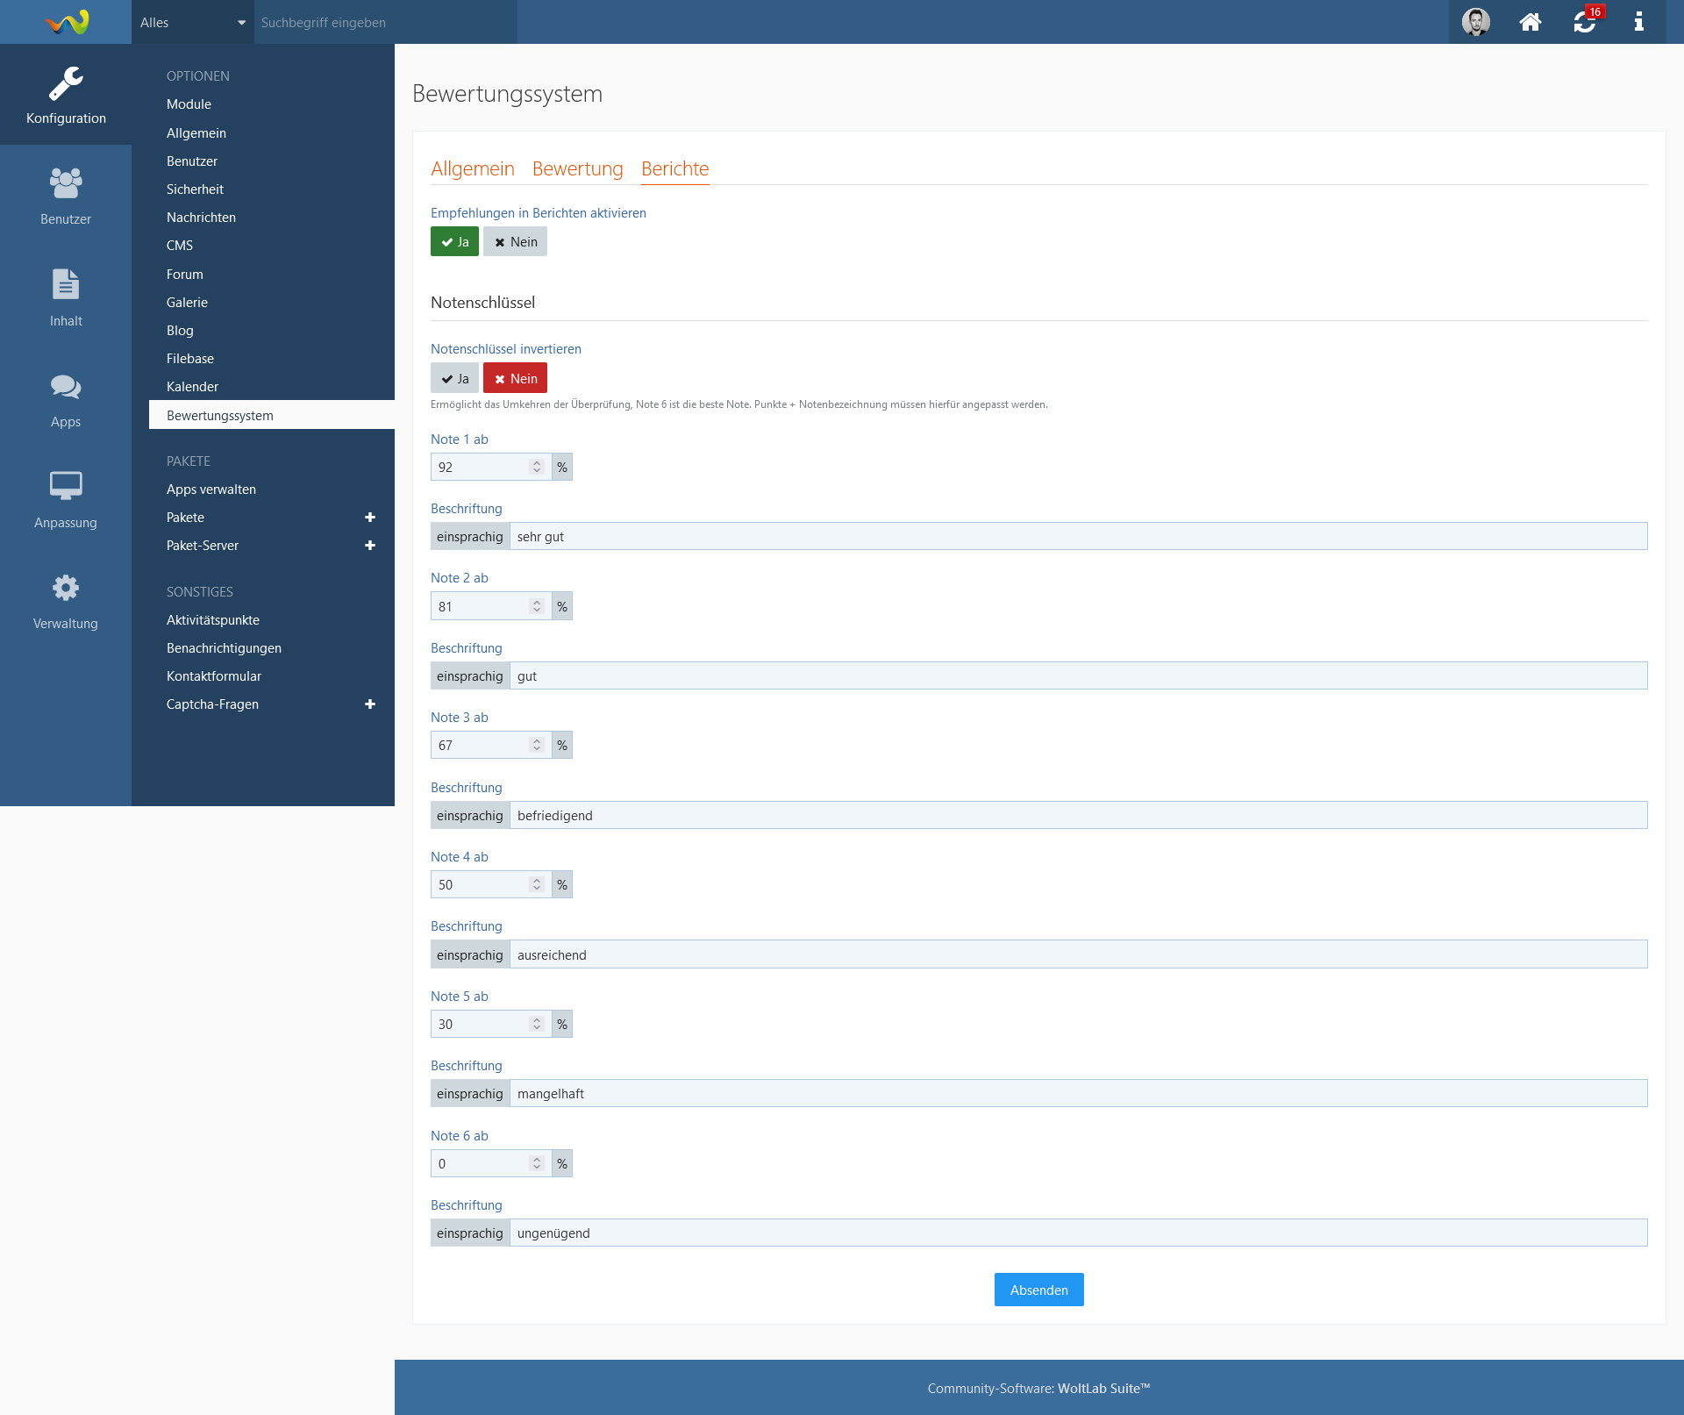Open the Alles search scope dropdown
The width and height of the screenshot is (1684, 1415).
[x=192, y=23]
